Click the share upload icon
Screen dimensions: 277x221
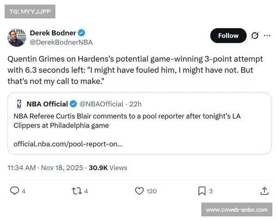point(265,191)
